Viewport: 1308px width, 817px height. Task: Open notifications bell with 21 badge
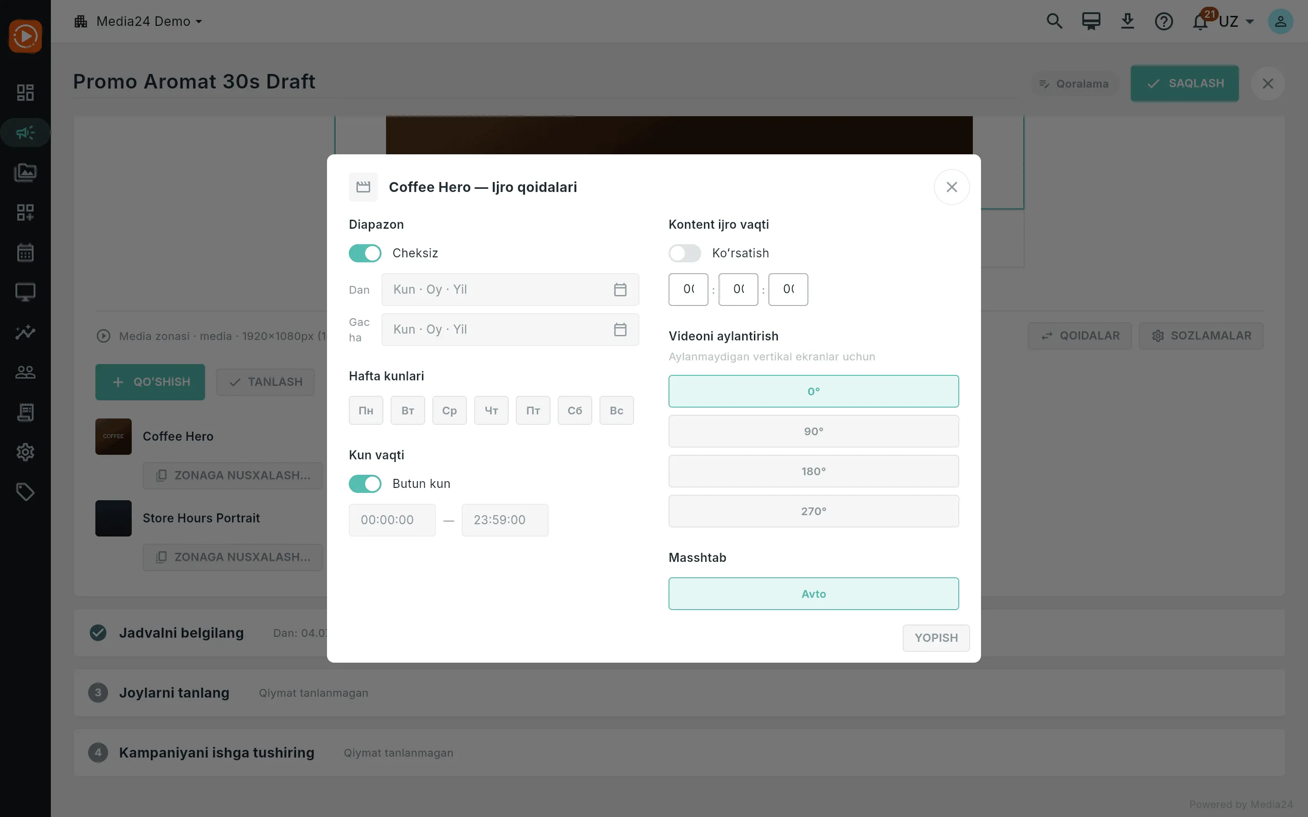(1200, 22)
